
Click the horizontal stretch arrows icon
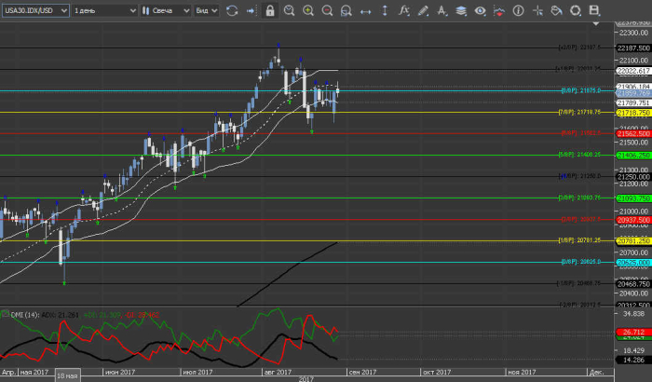tap(365, 12)
